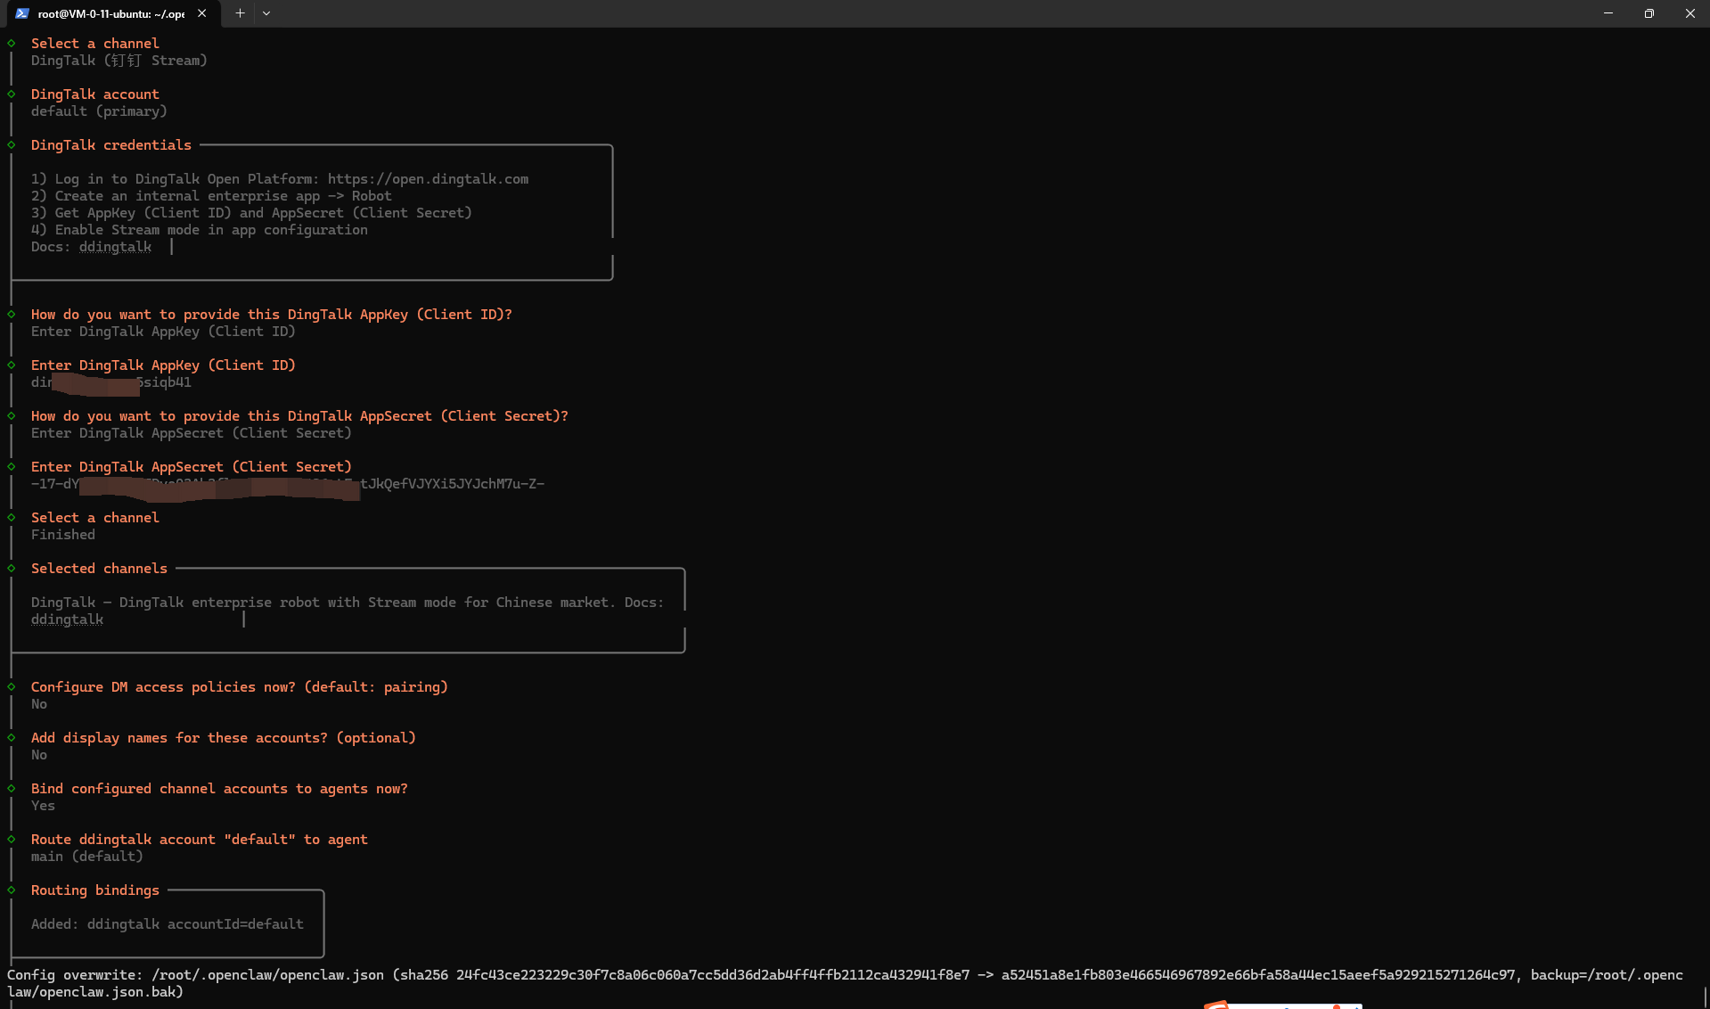Click the PowerShell icon on the tab

(22, 13)
